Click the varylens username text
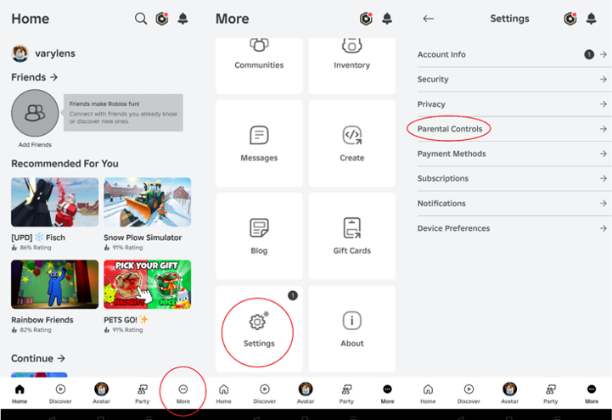Screen dimensions: 612x420 55,53
